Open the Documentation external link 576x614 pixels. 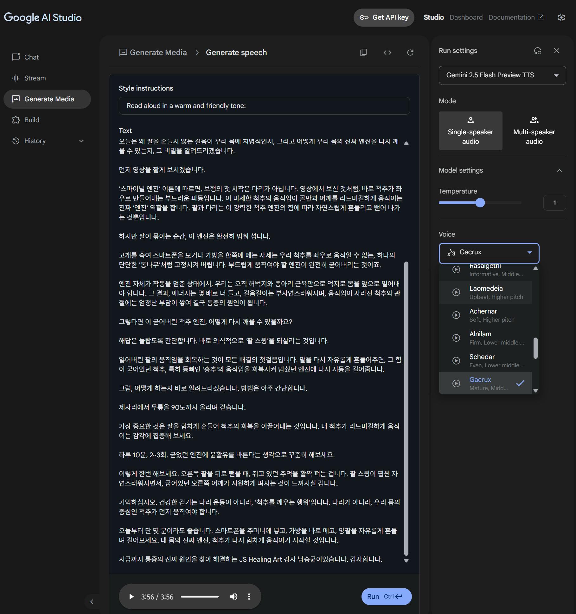[x=516, y=17]
